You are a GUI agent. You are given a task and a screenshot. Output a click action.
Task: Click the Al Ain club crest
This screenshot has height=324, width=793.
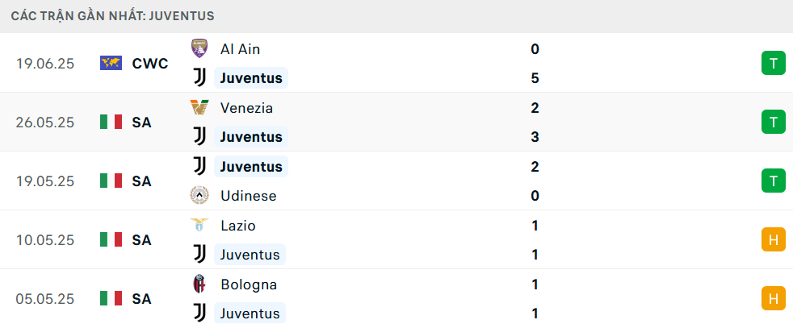pos(199,48)
